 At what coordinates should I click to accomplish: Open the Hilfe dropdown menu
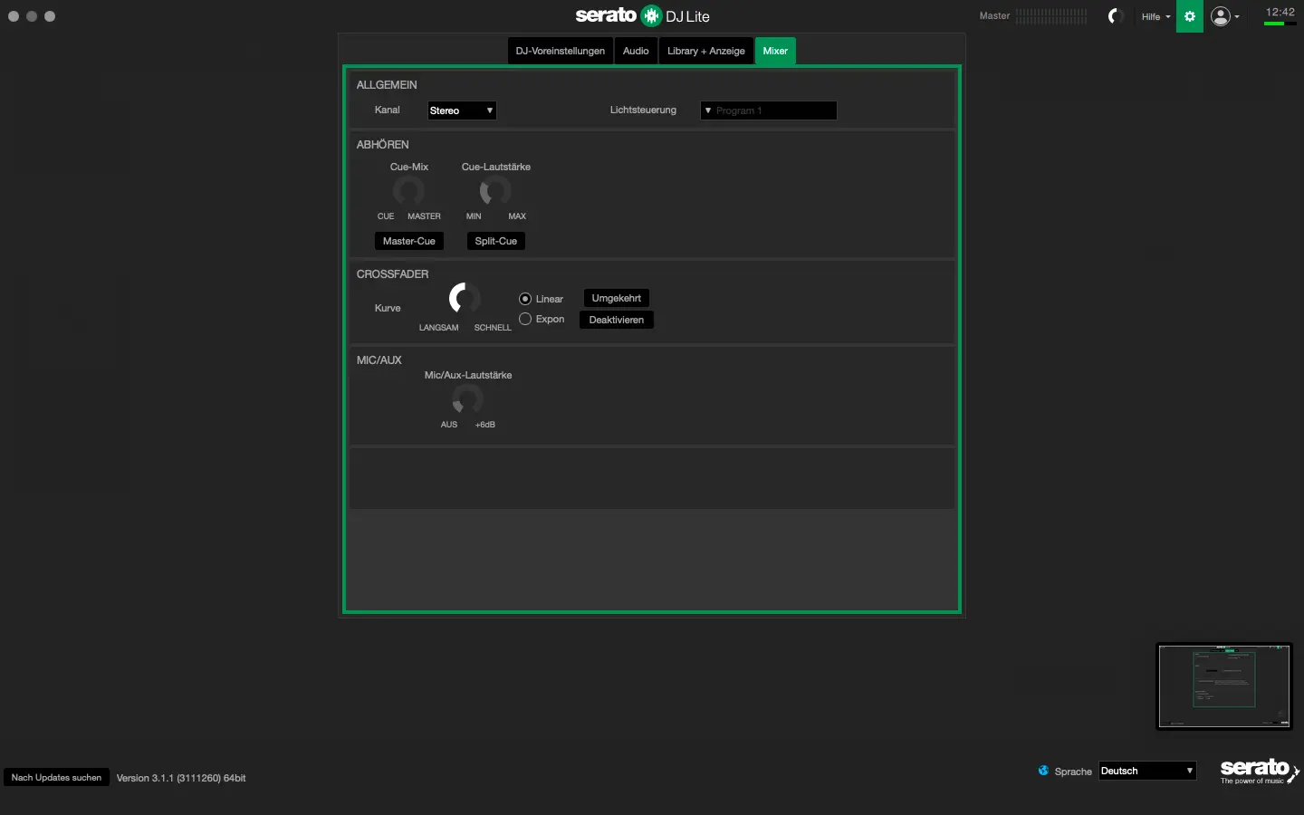(x=1155, y=16)
